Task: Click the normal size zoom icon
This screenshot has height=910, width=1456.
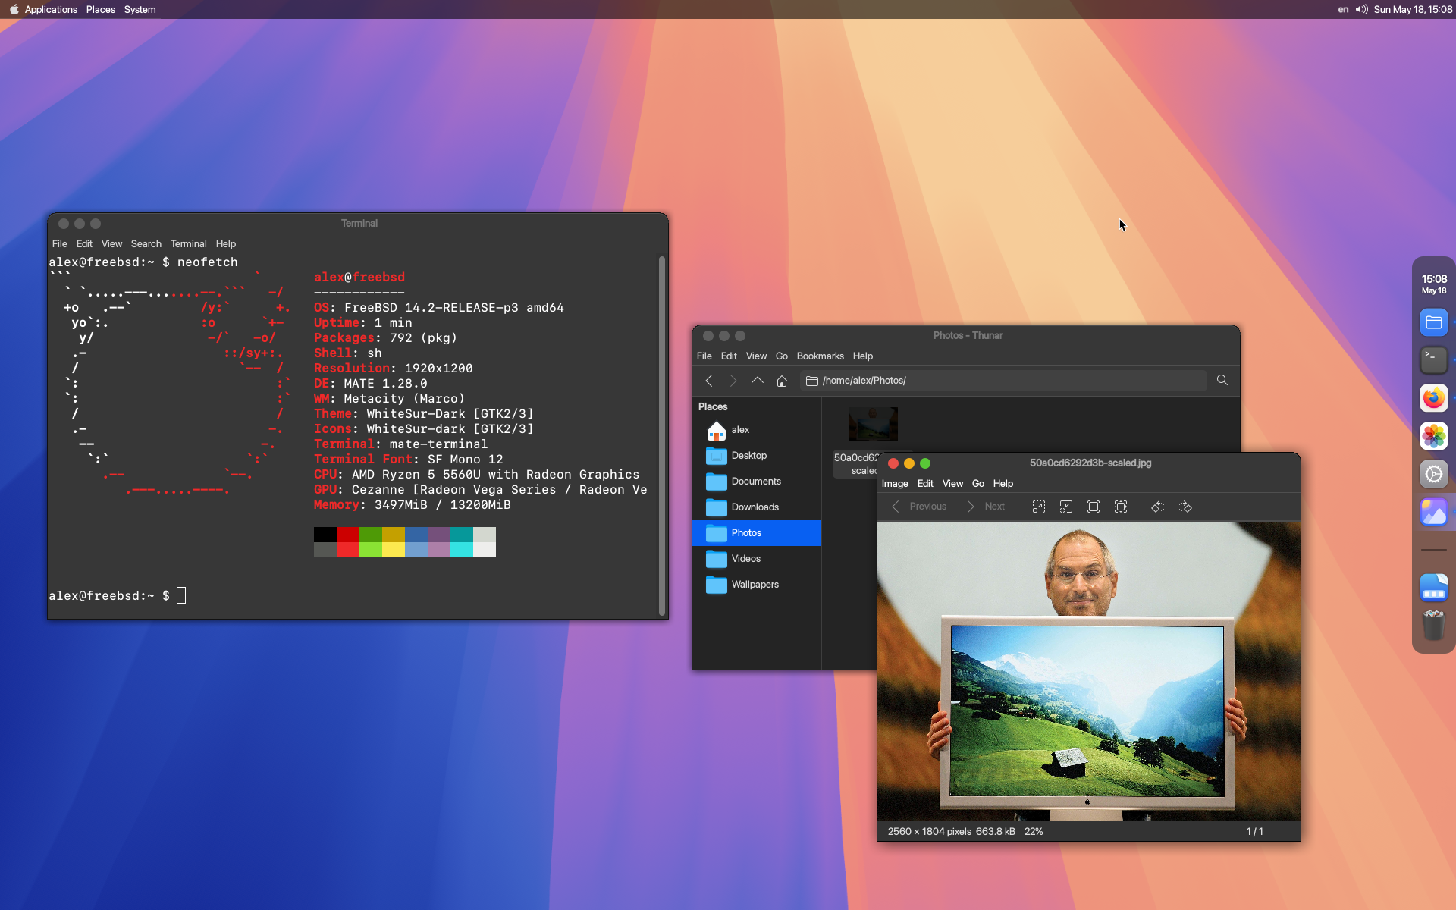Action: 1093,507
